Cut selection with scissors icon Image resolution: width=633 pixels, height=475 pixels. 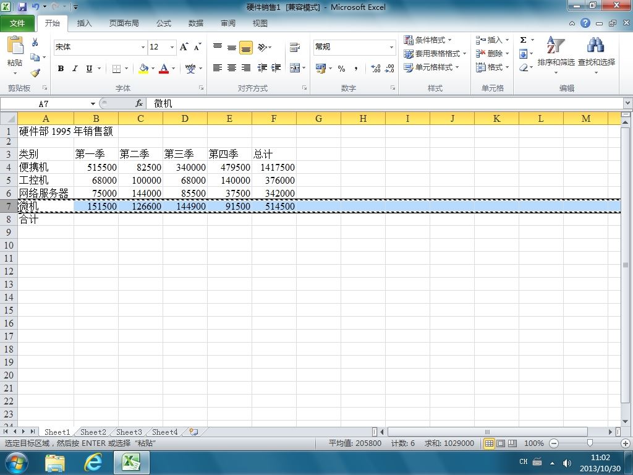click(35, 42)
